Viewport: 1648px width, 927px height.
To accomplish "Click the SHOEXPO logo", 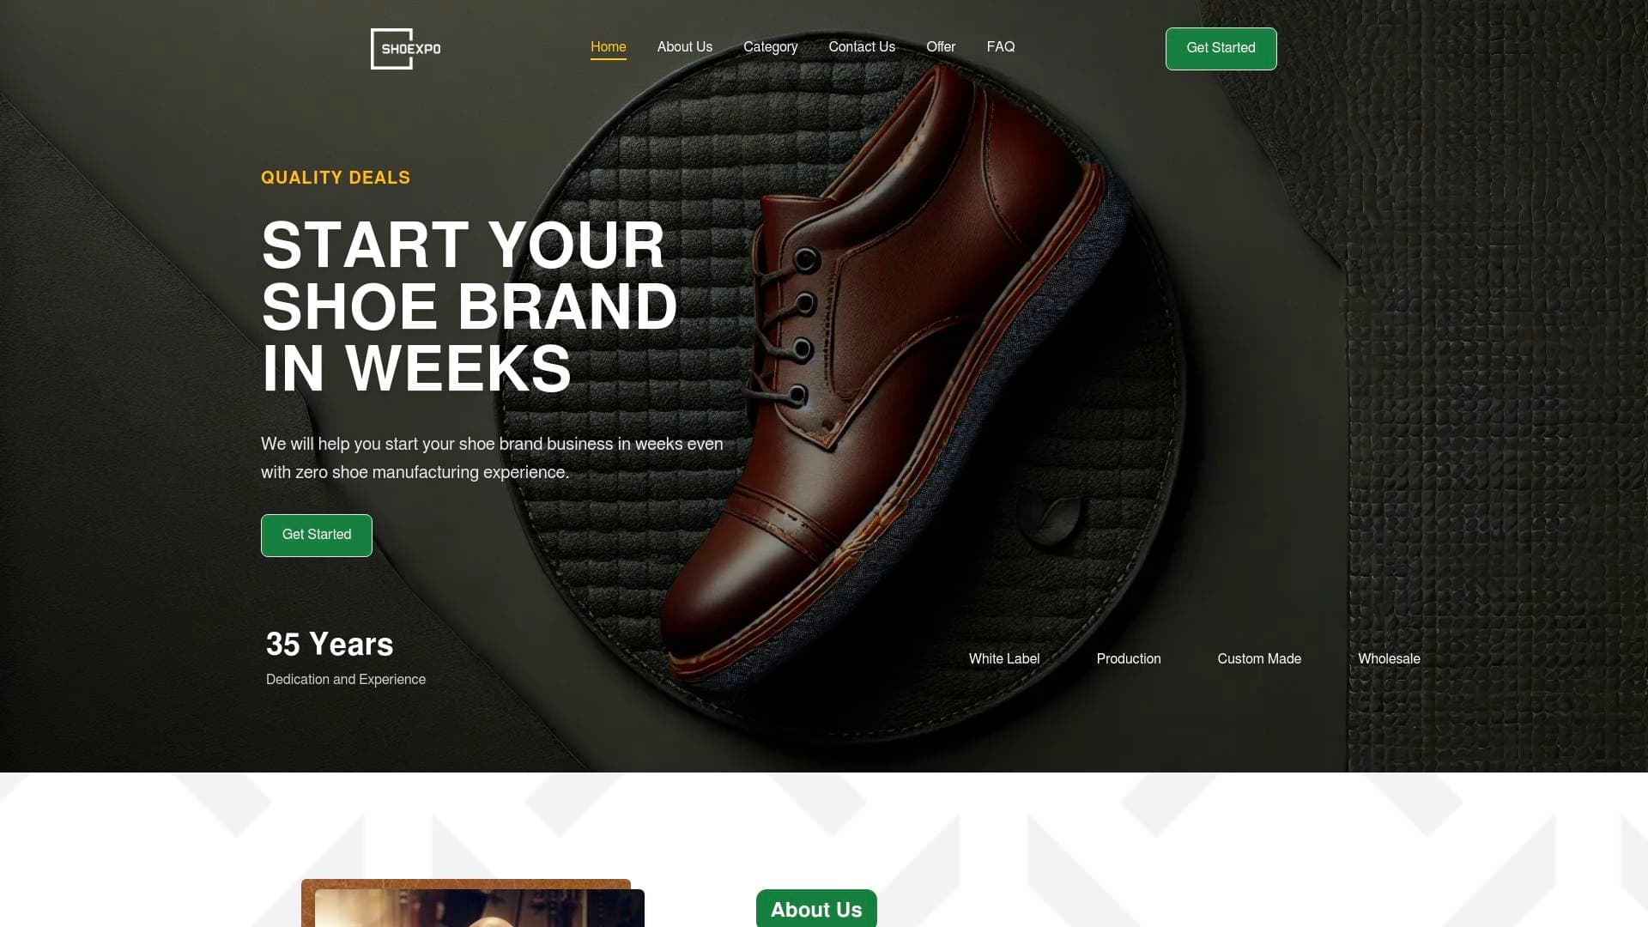I will (405, 49).
